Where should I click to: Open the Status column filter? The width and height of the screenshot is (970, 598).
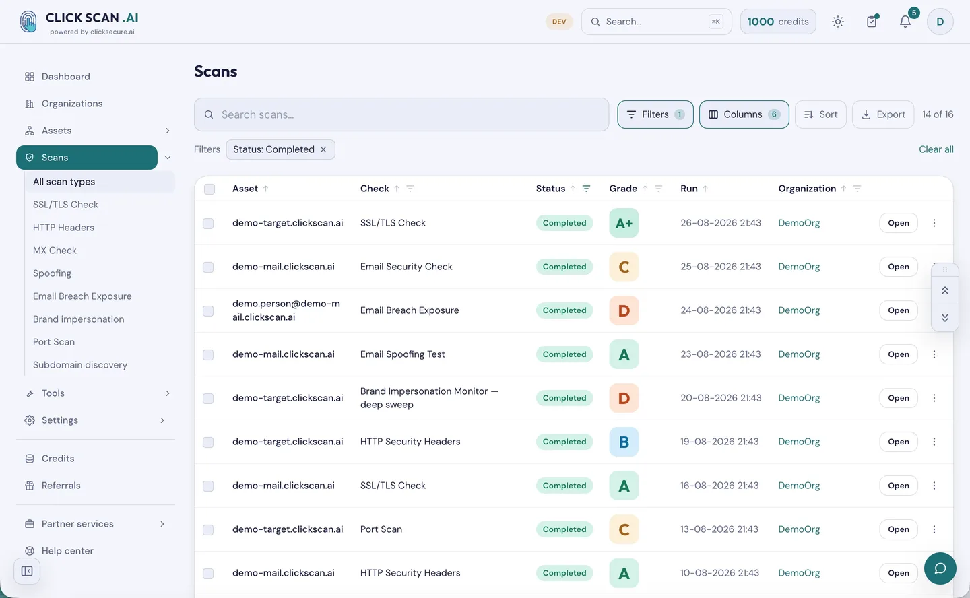586,189
